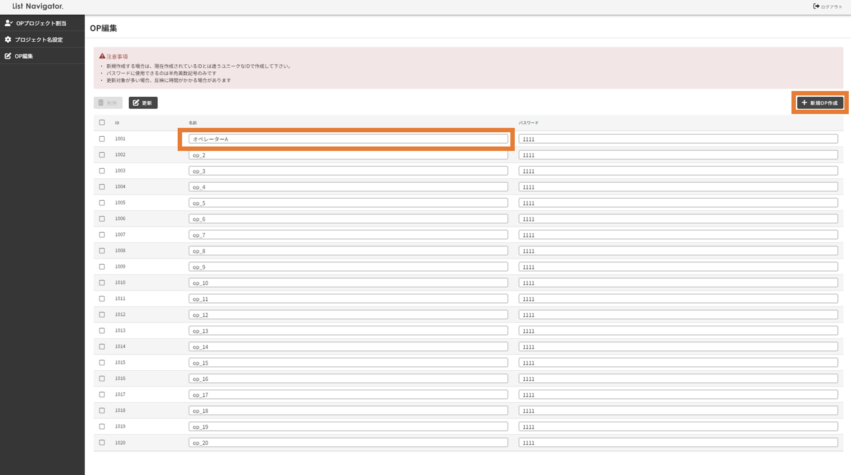Check the checkbox for ID 1001
The image size is (851, 475).
102,139
